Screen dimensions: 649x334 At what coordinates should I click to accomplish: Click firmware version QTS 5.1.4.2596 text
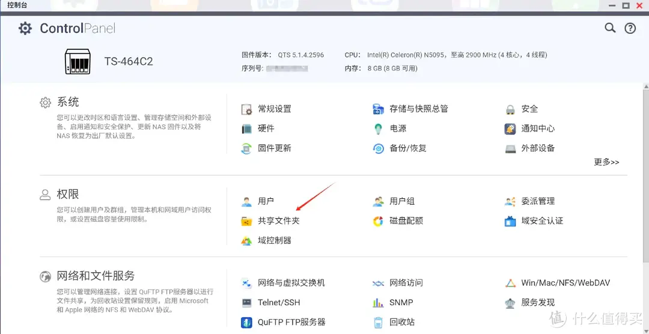click(301, 55)
